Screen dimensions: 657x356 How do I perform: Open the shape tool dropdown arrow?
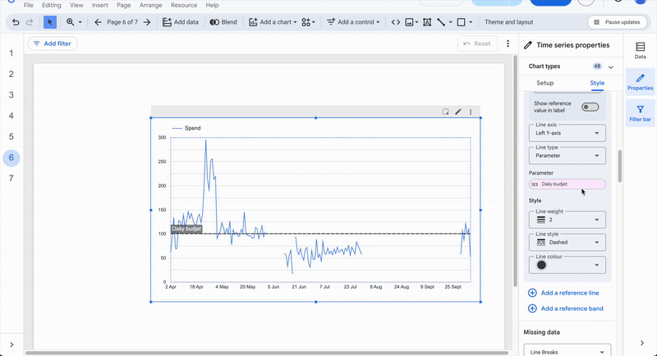[x=471, y=22]
